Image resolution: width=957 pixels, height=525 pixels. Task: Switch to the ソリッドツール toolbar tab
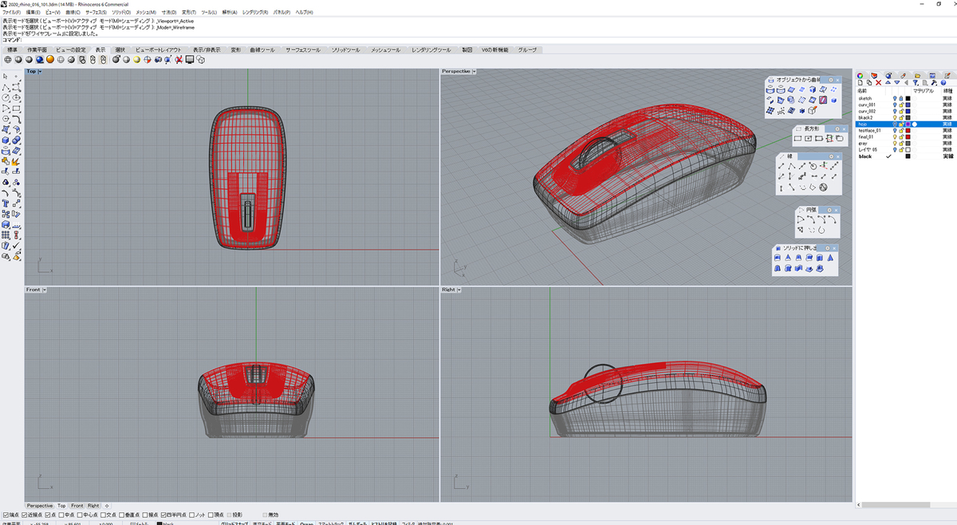[x=345, y=49]
